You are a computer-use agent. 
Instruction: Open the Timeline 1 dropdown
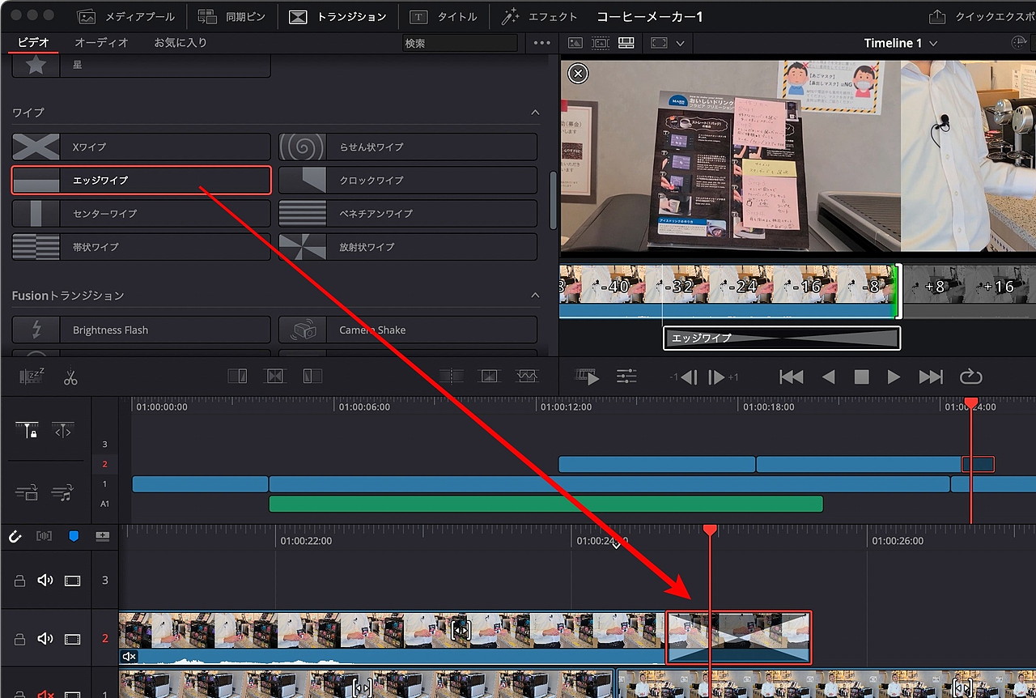point(901,43)
